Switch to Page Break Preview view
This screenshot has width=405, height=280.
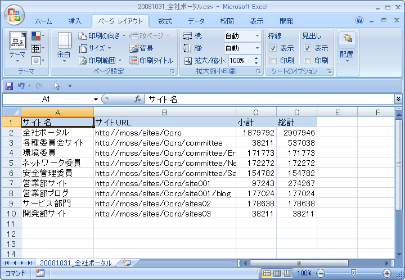pyautogui.click(x=287, y=273)
